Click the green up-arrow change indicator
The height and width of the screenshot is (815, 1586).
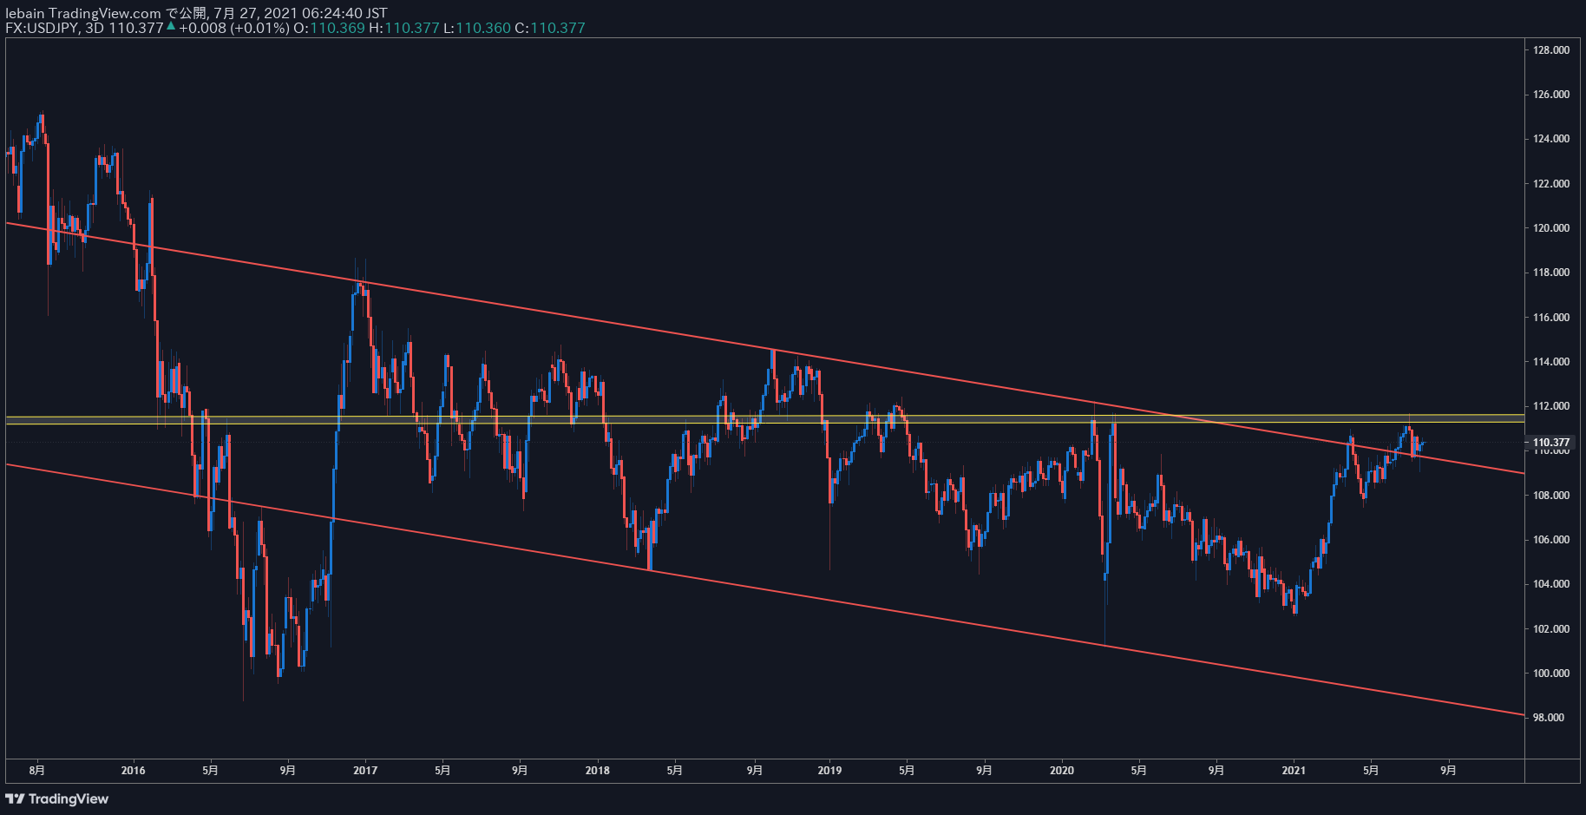tap(171, 27)
